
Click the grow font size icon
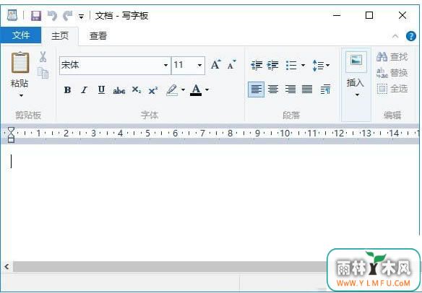pyautogui.click(x=215, y=65)
